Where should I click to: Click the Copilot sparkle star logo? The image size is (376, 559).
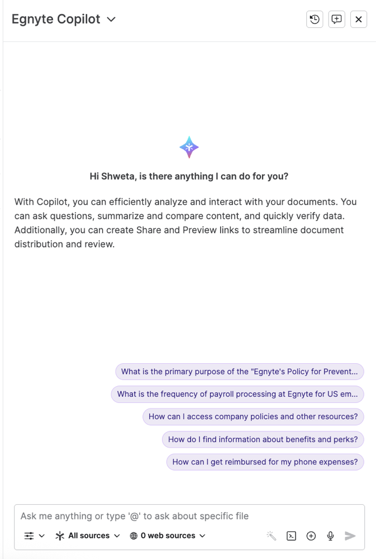coord(189,147)
